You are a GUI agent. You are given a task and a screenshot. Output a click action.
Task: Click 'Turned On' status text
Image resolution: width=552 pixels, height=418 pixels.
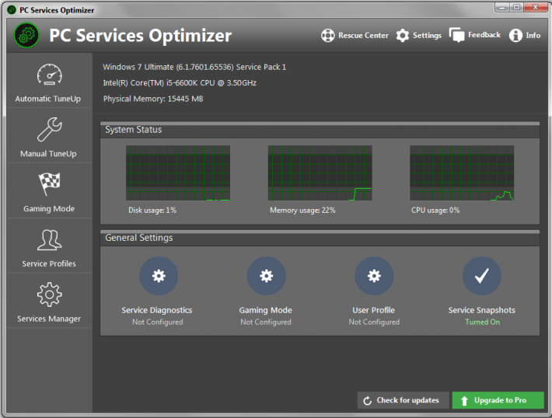(x=482, y=322)
